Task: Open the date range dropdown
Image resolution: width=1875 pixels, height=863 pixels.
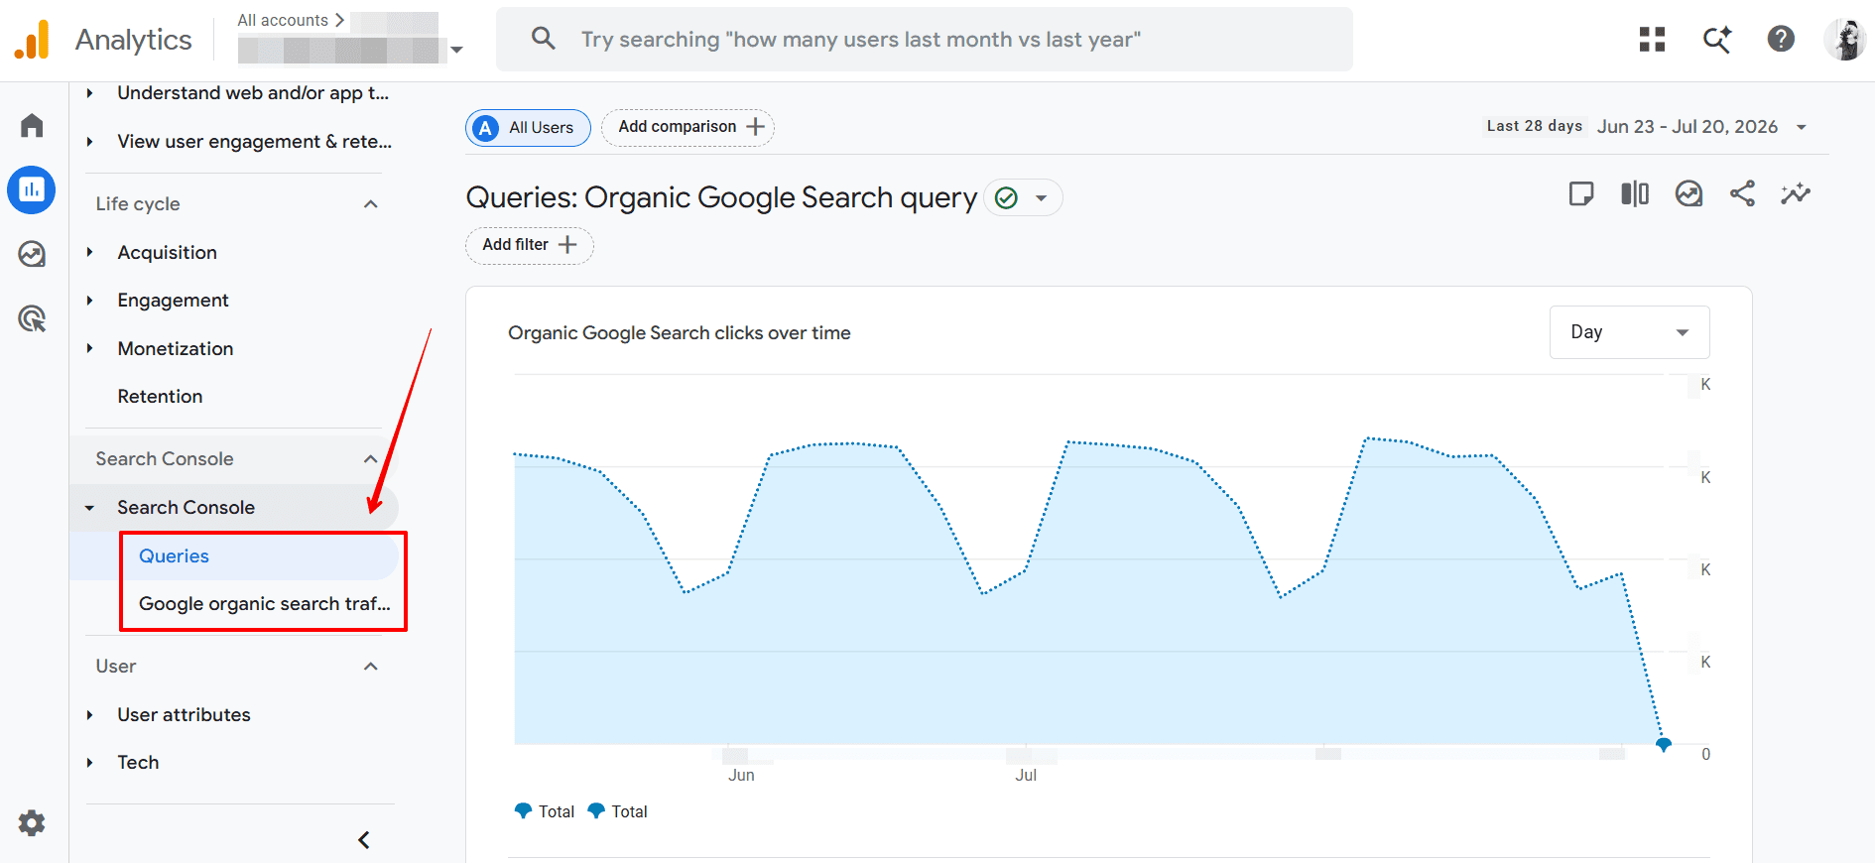Action: click(x=1802, y=127)
